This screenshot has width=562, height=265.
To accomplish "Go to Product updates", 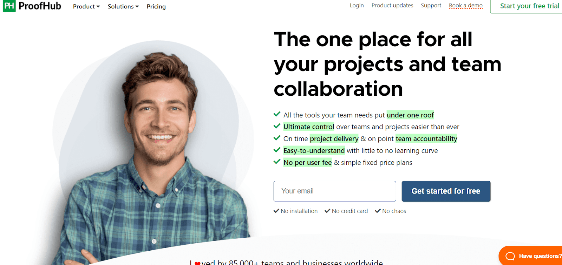I will click(392, 6).
